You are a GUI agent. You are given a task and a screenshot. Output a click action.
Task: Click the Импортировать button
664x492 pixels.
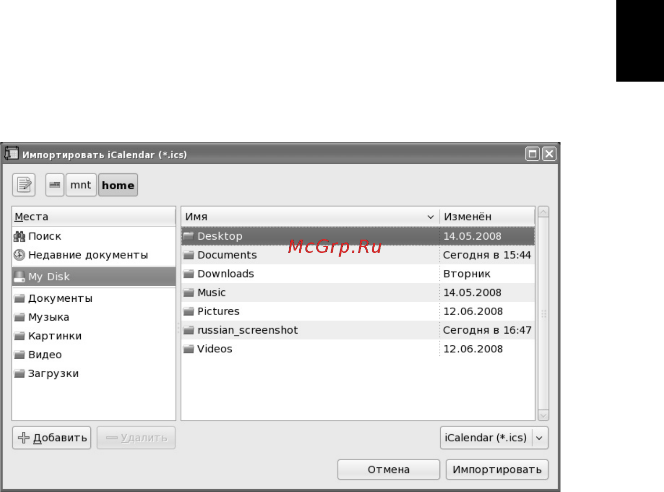click(497, 470)
